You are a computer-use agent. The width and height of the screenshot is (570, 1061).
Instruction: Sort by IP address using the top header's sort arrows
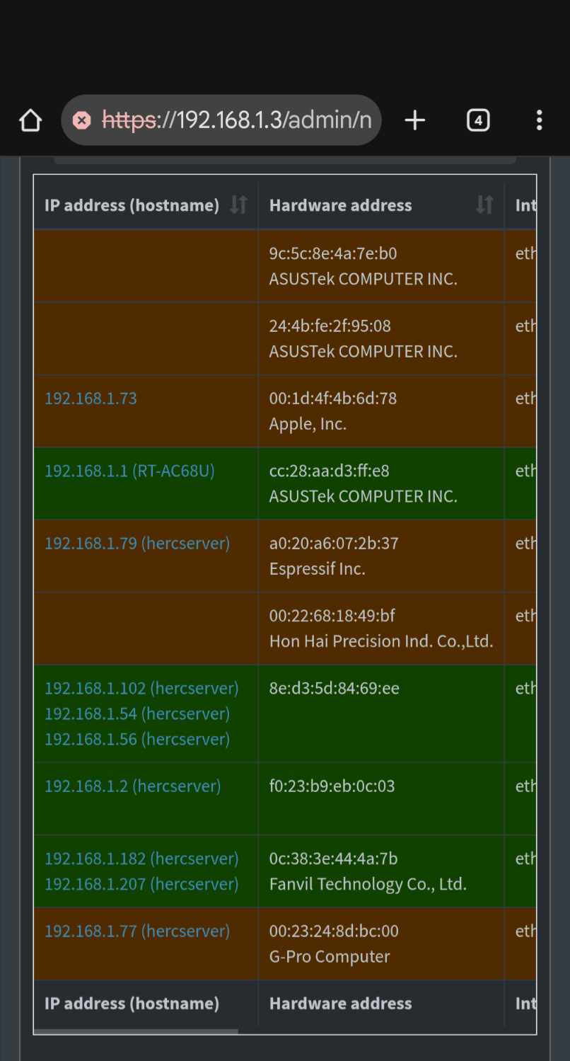point(239,205)
